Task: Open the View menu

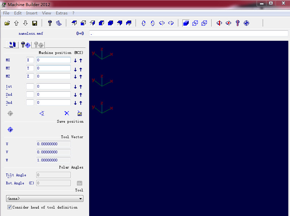Action: [46, 13]
